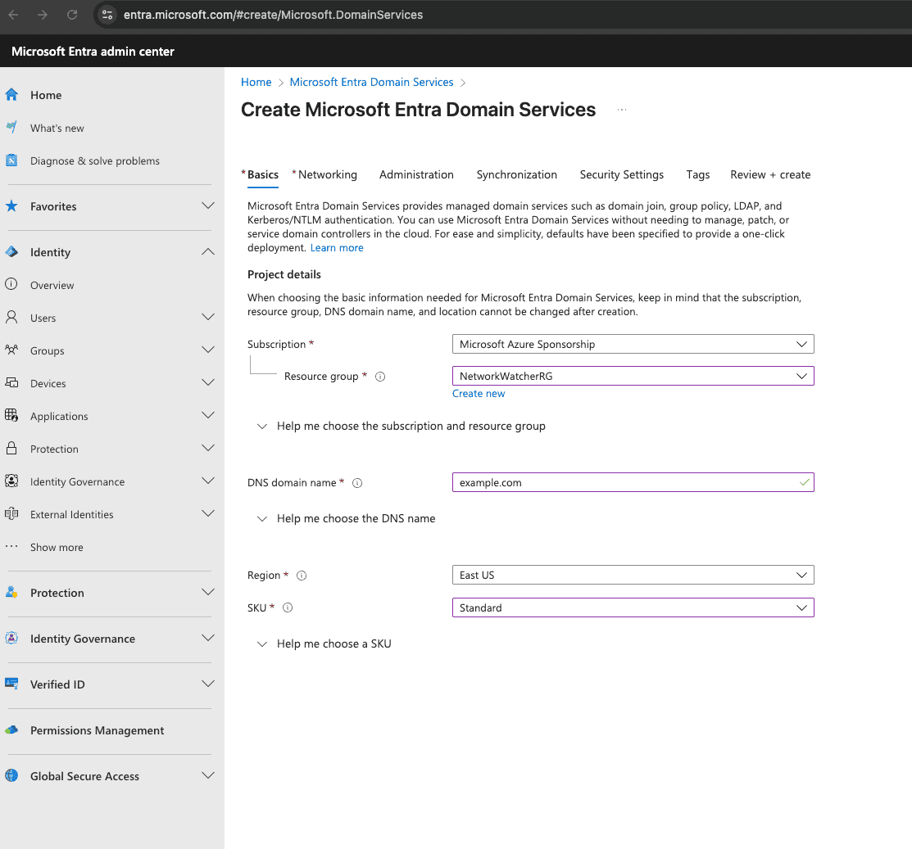The height and width of the screenshot is (849, 912).
Task: Open the SKU dropdown showing Standard
Action: [633, 608]
